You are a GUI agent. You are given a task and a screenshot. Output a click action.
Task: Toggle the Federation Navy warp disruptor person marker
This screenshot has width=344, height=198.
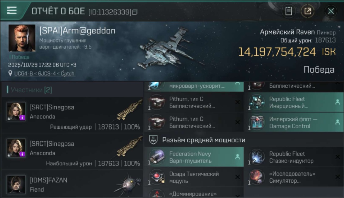[237, 157]
